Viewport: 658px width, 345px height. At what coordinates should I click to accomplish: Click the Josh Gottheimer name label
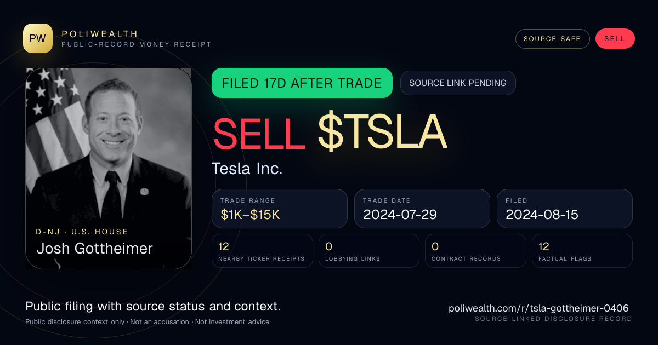tap(94, 249)
